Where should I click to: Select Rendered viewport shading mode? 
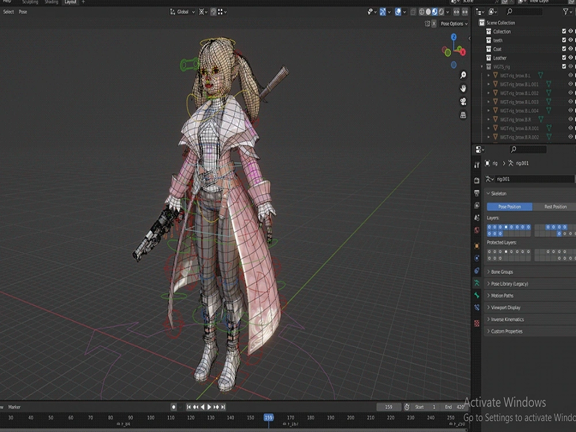point(441,12)
